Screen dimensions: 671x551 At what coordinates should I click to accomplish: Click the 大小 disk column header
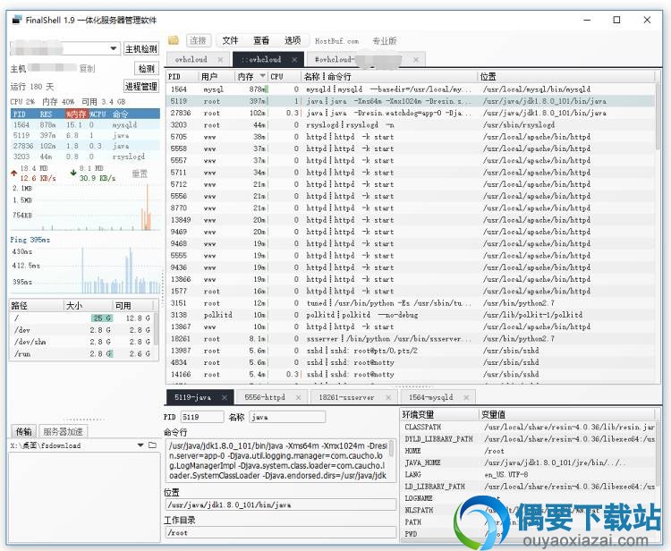pyautogui.click(x=88, y=306)
